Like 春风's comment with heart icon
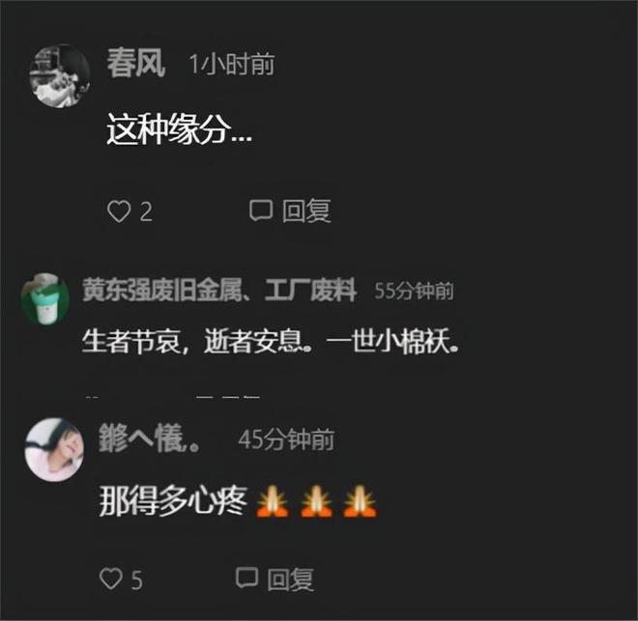 (x=119, y=212)
